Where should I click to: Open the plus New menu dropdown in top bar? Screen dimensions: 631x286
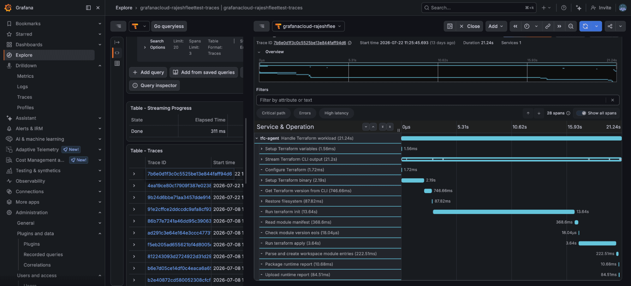click(546, 8)
